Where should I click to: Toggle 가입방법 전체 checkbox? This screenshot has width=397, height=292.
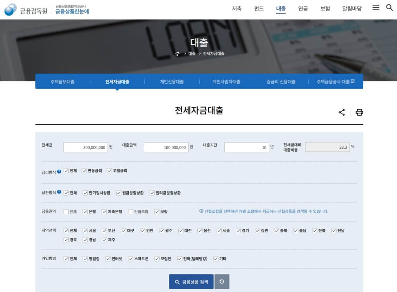[66, 259]
